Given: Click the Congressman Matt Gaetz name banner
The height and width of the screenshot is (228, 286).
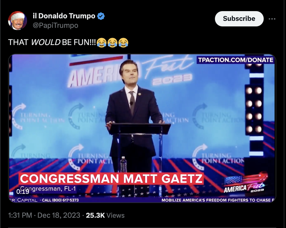Looking at the screenshot, I should click(111, 179).
